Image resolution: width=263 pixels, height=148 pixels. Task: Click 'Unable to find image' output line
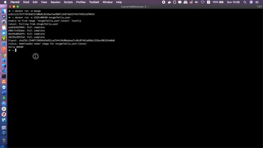point(45,21)
